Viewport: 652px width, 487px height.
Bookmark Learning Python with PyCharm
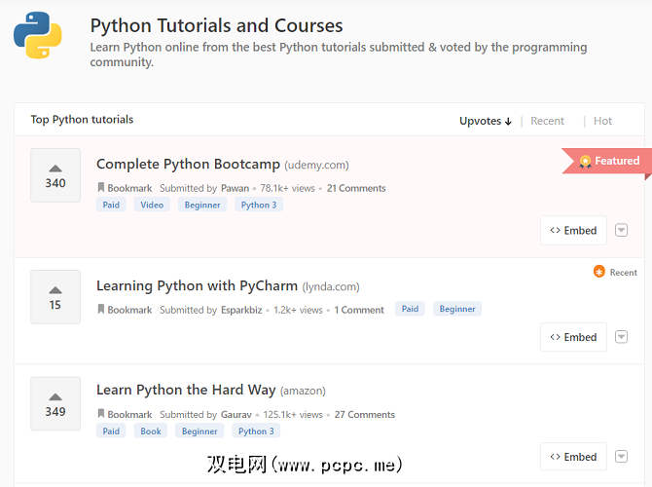[124, 310]
